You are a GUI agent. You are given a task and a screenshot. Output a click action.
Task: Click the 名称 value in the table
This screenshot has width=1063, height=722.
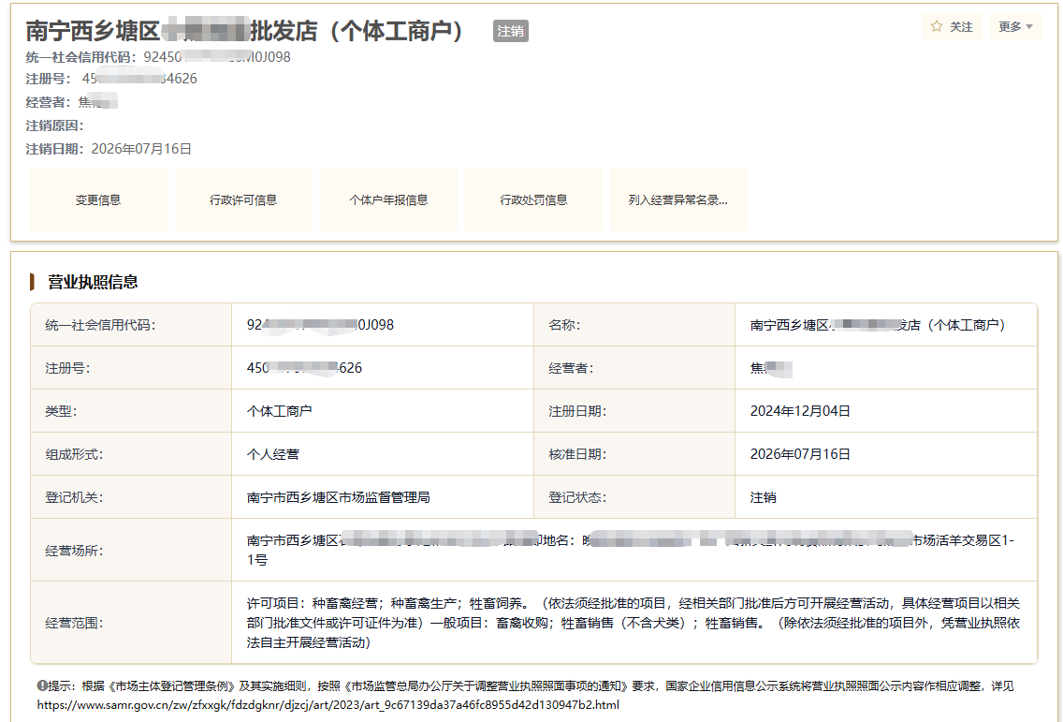pos(878,325)
